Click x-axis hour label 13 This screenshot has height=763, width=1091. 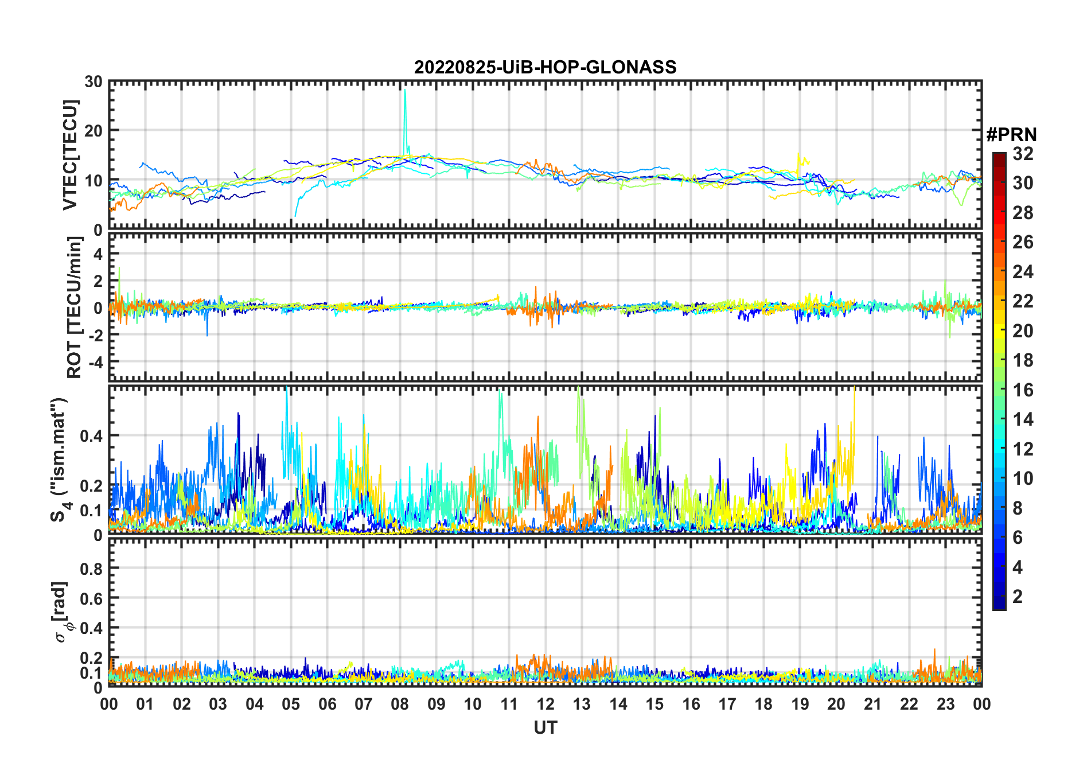tap(582, 704)
